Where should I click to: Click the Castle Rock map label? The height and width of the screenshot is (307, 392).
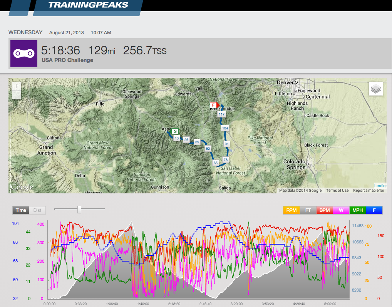point(318,116)
